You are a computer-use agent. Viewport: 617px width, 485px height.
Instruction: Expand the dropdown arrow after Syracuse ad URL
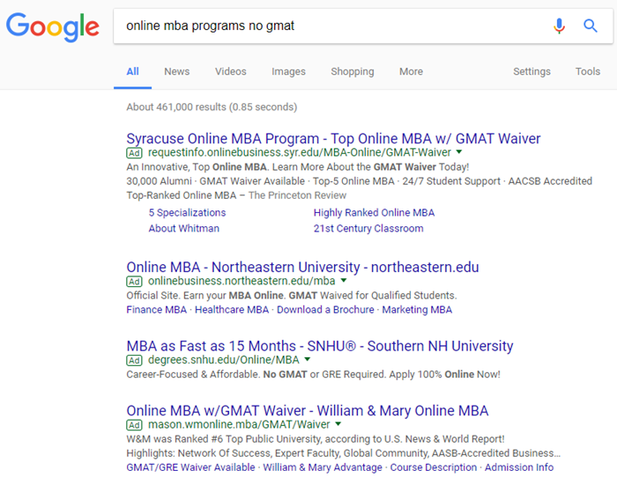459,151
